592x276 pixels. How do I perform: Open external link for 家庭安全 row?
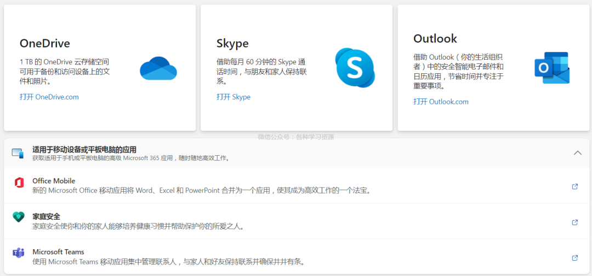tap(575, 222)
